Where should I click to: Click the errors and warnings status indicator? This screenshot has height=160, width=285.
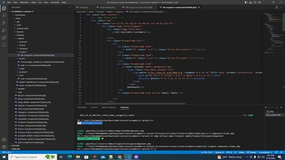[7, 152]
